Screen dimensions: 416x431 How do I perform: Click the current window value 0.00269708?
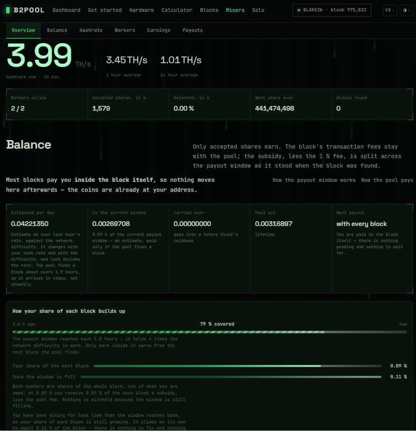[111, 224]
